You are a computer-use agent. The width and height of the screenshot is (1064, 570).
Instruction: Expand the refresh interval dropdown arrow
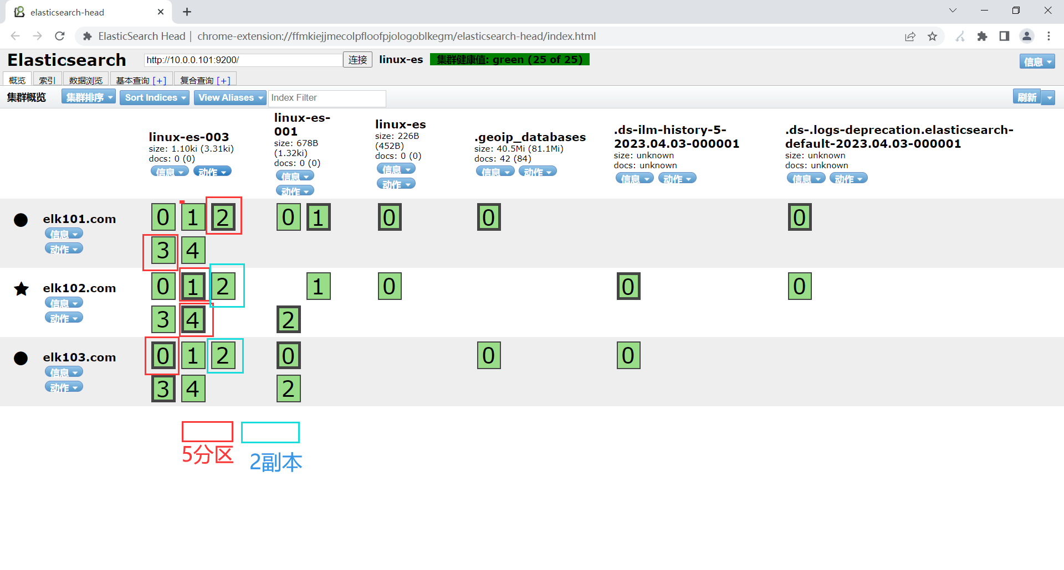(x=1048, y=97)
